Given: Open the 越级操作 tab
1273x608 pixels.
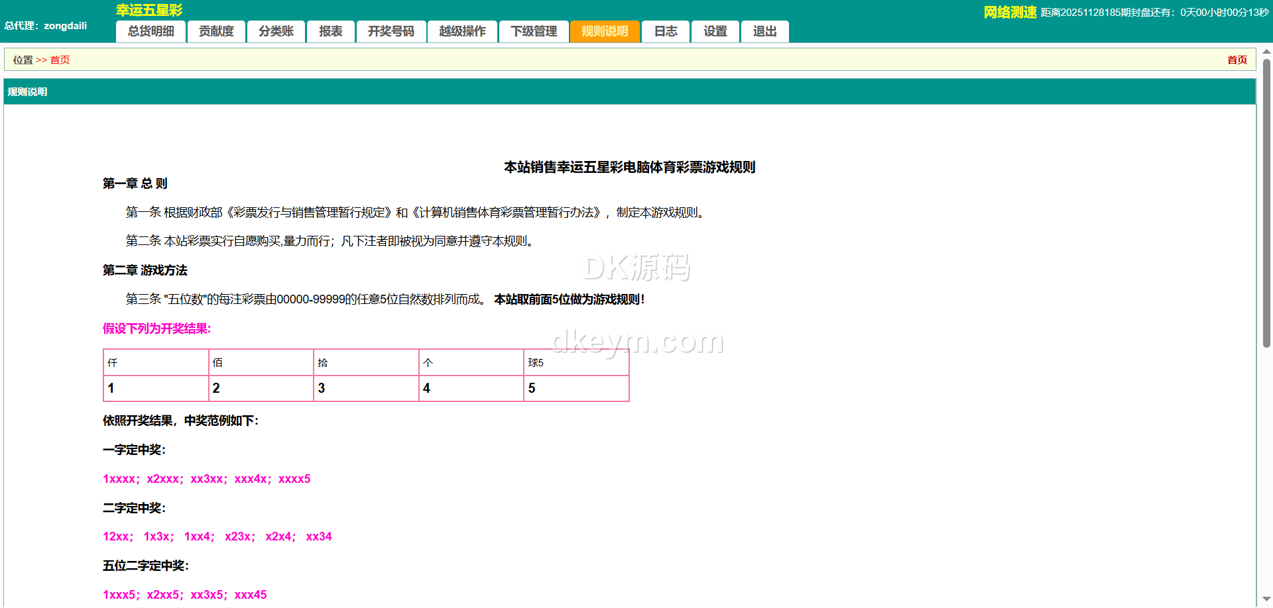Looking at the screenshot, I should click(x=462, y=31).
